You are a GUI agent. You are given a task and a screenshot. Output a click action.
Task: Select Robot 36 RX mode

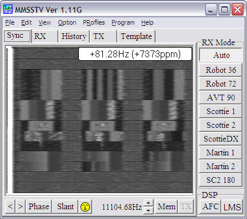click(x=221, y=70)
